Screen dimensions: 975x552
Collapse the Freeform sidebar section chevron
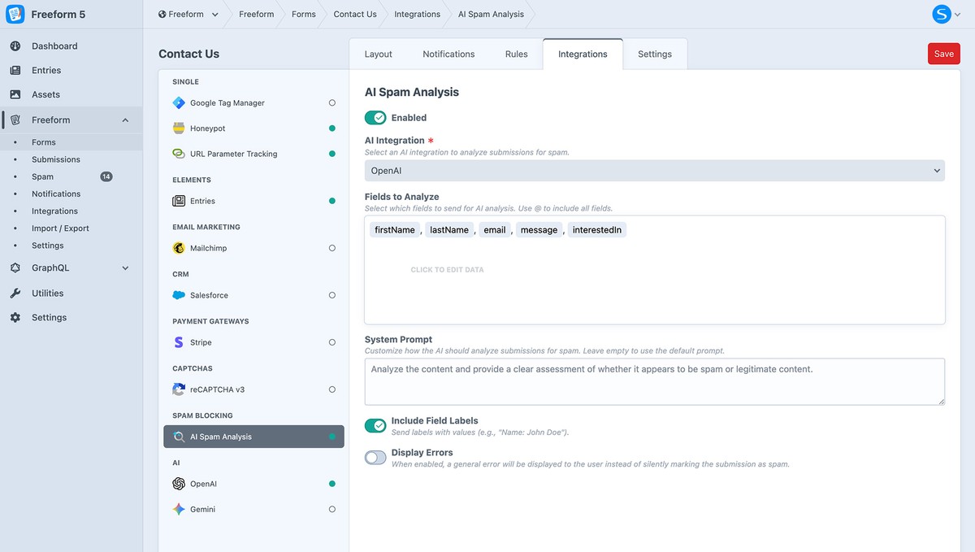125,120
